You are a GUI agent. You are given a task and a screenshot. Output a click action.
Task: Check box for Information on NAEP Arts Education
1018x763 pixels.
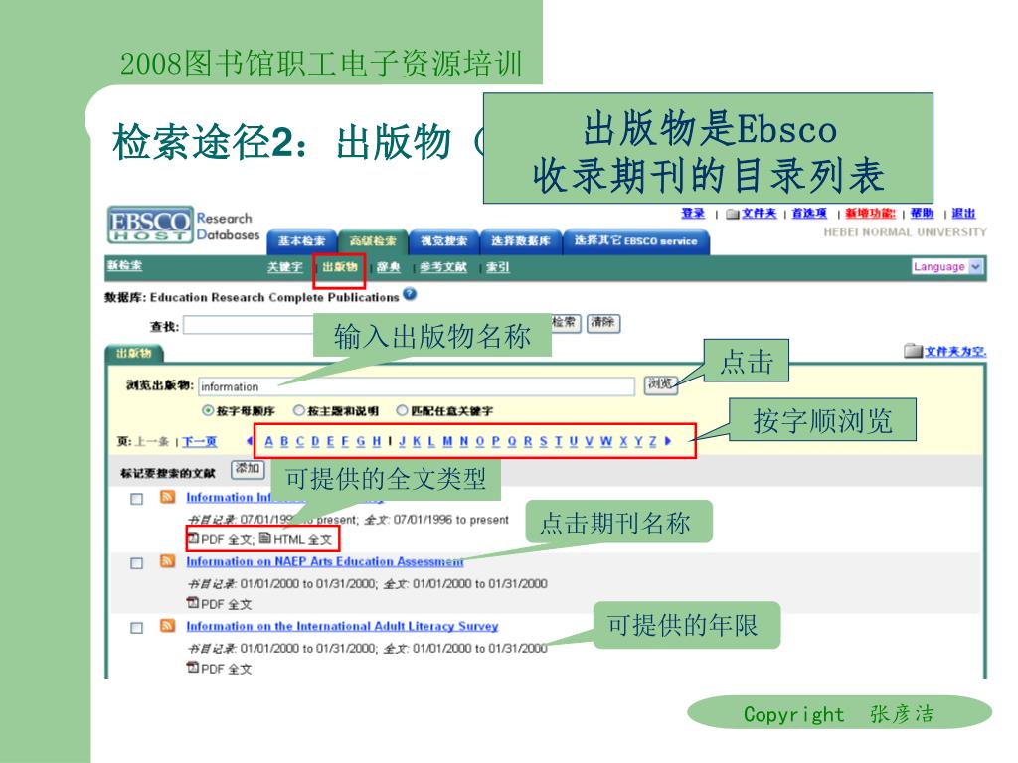coord(137,563)
